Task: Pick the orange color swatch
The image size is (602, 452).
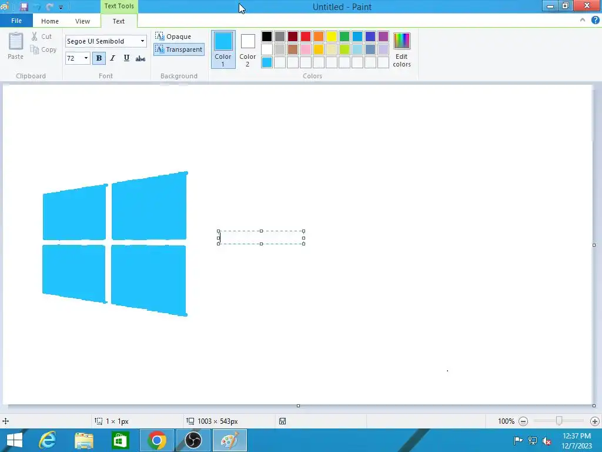Action: 318,36
